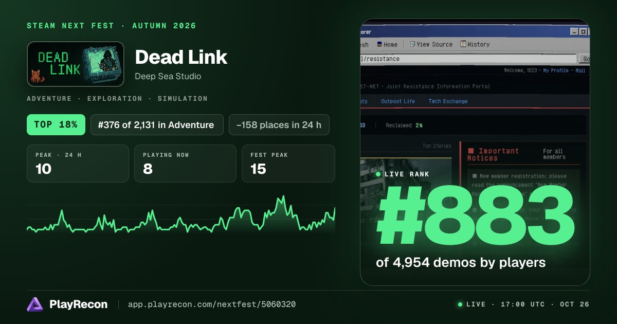Click the Dead Link game title
The image size is (617, 324).
click(x=181, y=57)
